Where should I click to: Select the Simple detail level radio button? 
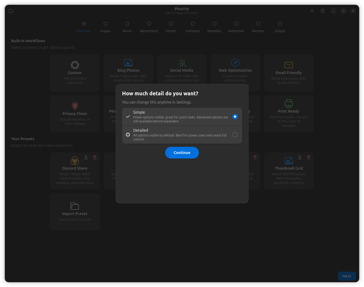coord(235,117)
